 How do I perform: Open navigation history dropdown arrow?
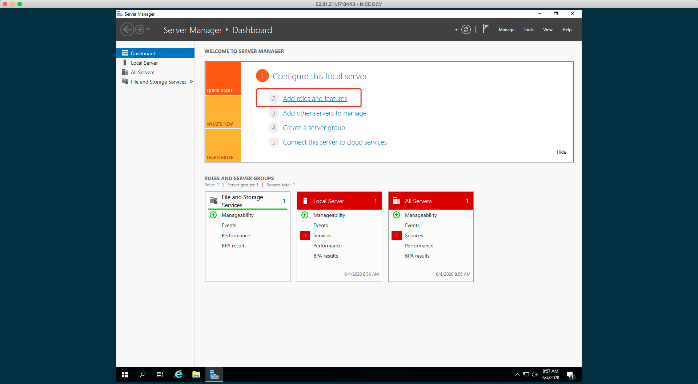(148, 29)
